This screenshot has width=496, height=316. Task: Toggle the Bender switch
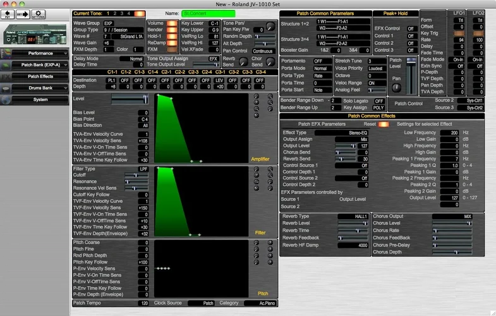coord(172,30)
